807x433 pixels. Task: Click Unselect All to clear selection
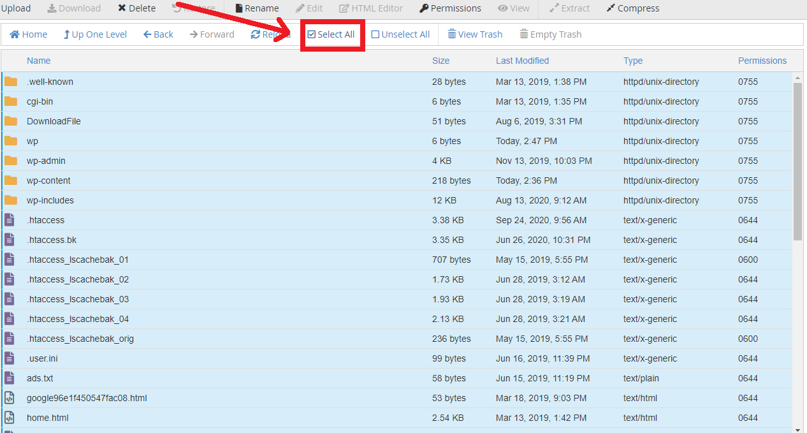[400, 34]
